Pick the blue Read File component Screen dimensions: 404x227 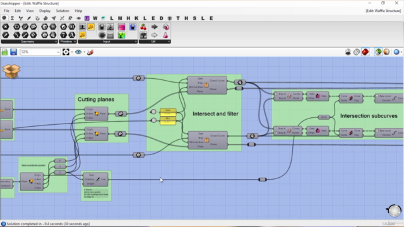click(133, 26)
